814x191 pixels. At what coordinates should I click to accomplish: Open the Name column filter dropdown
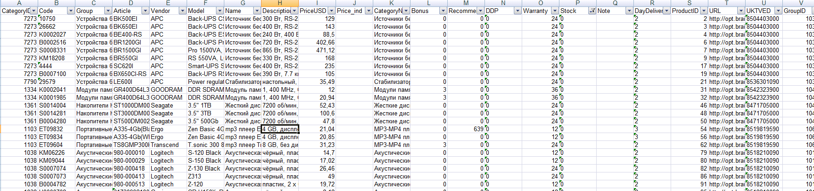pyautogui.click(x=257, y=11)
